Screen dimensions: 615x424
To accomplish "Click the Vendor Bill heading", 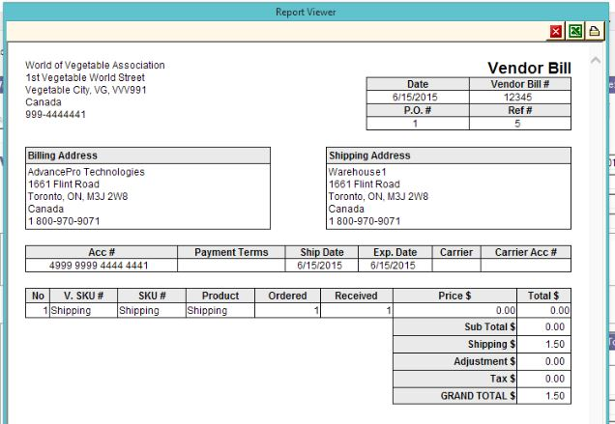I will coord(529,68).
